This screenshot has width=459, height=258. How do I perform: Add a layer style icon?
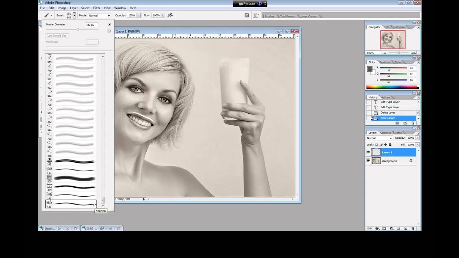point(377,228)
